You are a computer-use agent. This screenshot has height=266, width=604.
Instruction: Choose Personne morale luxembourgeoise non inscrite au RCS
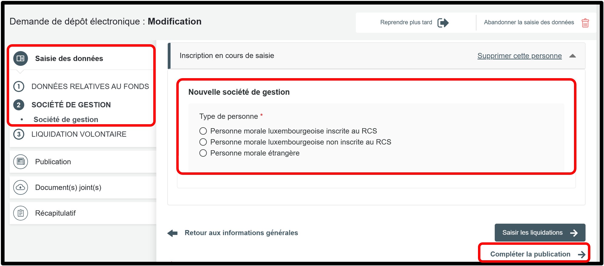pyautogui.click(x=203, y=142)
